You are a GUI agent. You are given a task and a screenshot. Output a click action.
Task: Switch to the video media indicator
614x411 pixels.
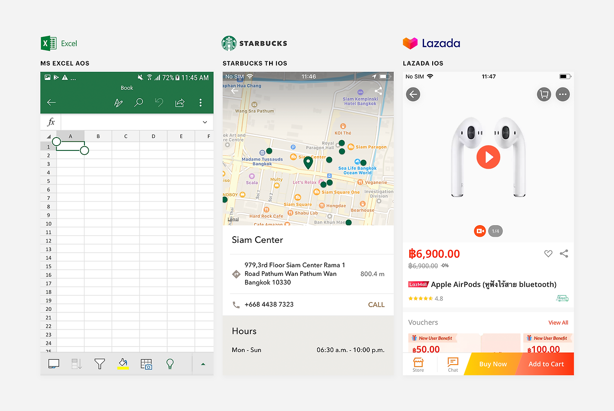(x=480, y=231)
